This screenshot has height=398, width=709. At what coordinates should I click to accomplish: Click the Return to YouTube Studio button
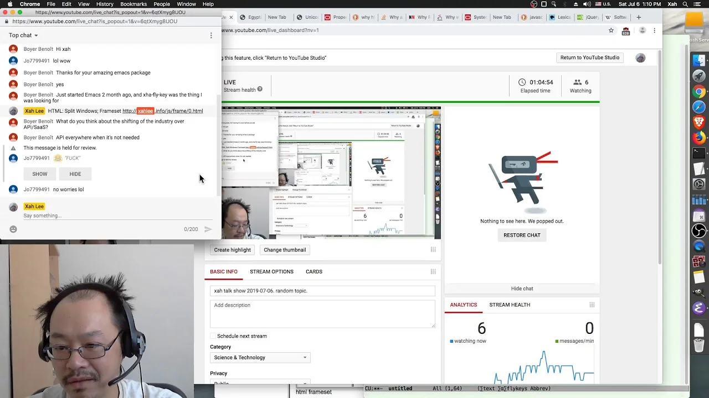(x=590, y=57)
